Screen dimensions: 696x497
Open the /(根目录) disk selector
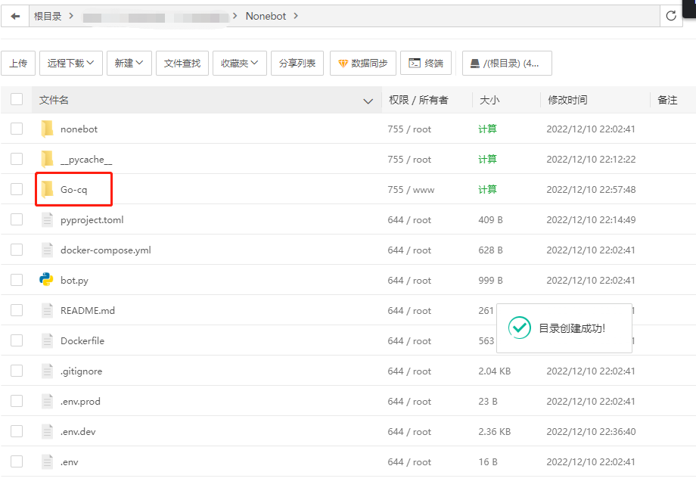point(507,63)
